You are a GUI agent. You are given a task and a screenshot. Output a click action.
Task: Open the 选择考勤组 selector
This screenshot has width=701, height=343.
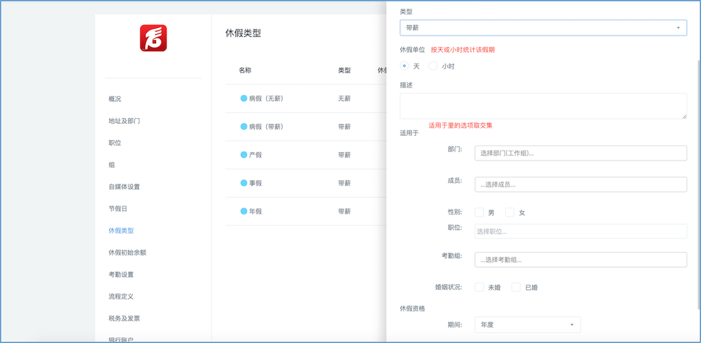tap(581, 260)
